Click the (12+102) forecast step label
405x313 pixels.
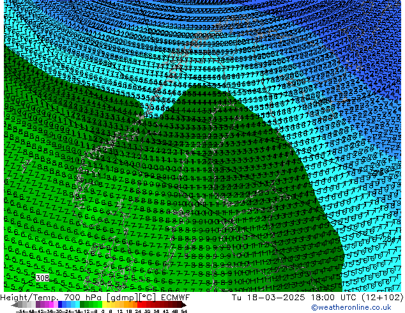pos(382,298)
